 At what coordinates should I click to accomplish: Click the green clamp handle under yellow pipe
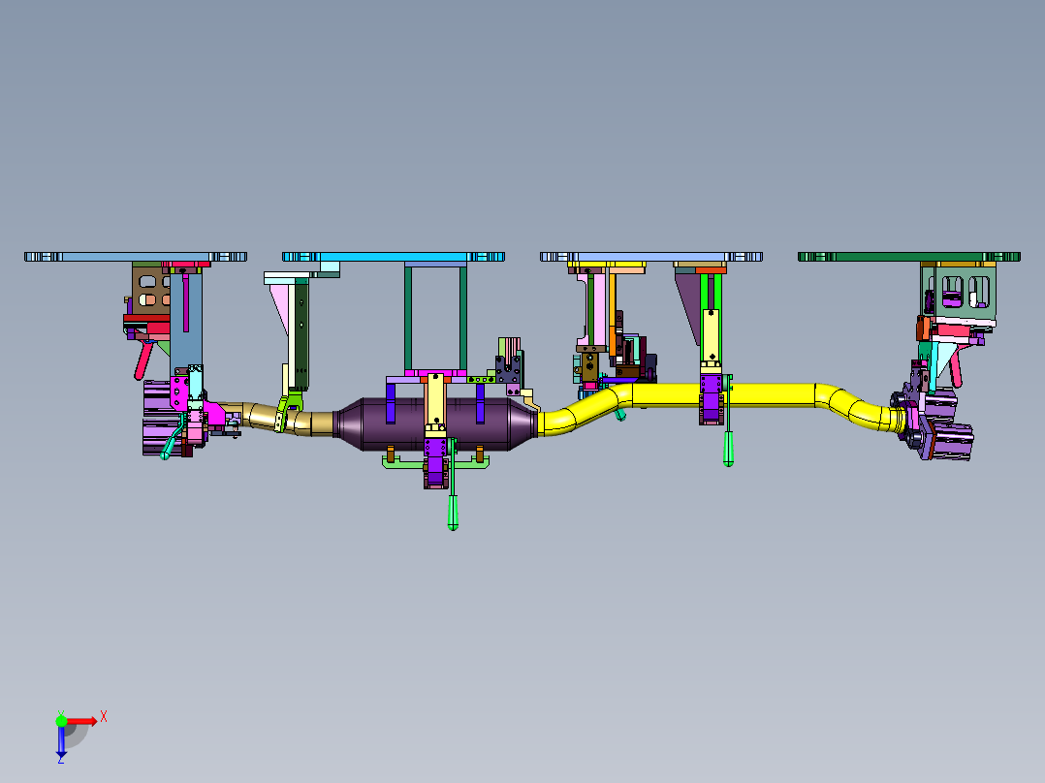click(x=728, y=449)
